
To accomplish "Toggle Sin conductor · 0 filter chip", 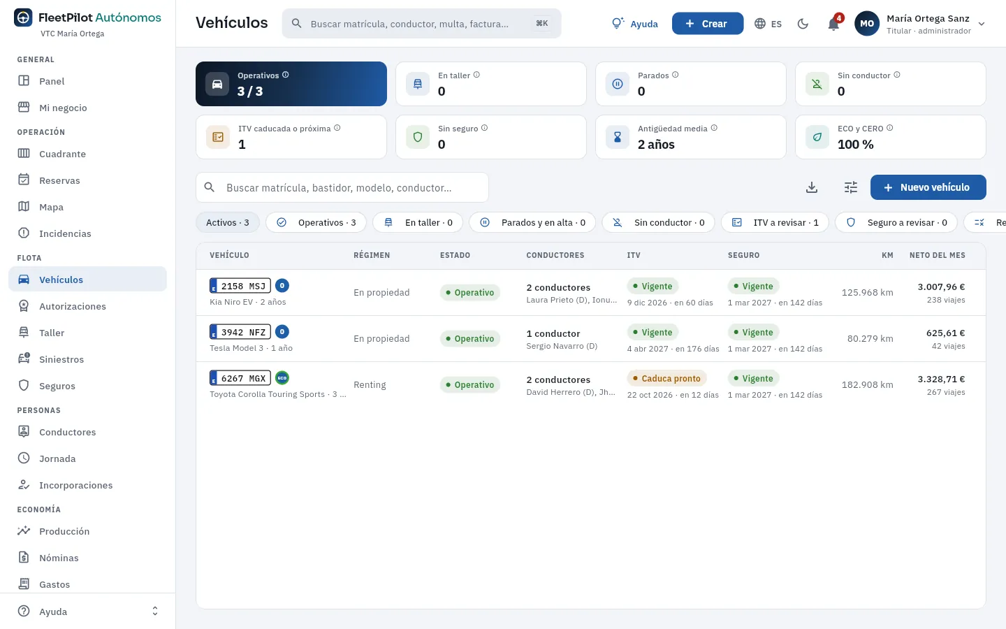I will pyautogui.click(x=658, y=222).
